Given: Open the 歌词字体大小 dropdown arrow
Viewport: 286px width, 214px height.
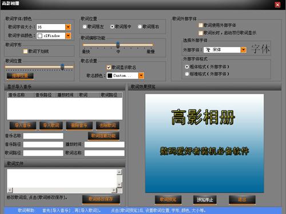Looking at the screenshot, I should coord(68,27).
